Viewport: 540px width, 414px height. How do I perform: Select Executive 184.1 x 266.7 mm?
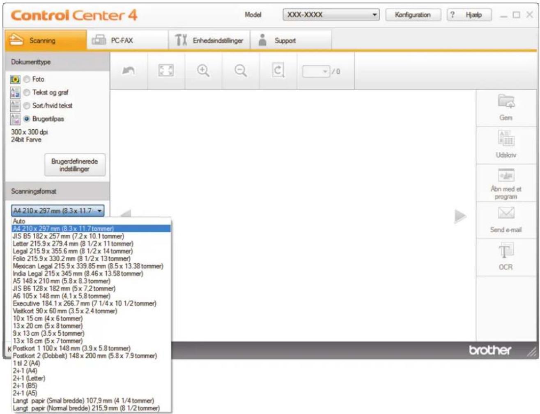[91, 303]
